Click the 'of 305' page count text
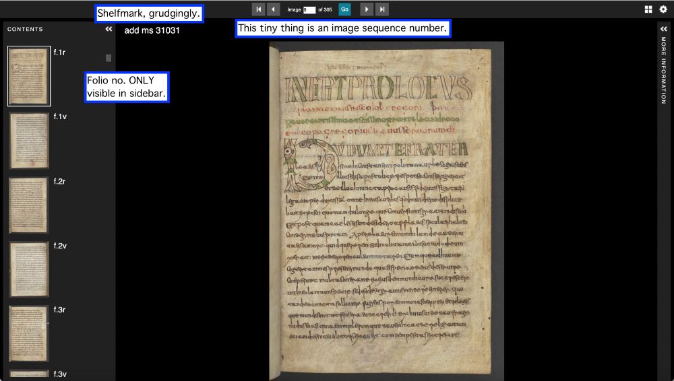The height and width of the screenshot is (381, 674). [325, 9]
